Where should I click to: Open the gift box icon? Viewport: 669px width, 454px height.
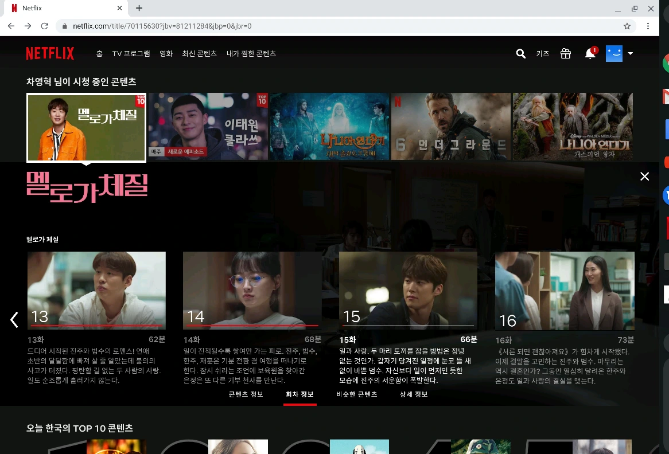pos(565,53)
